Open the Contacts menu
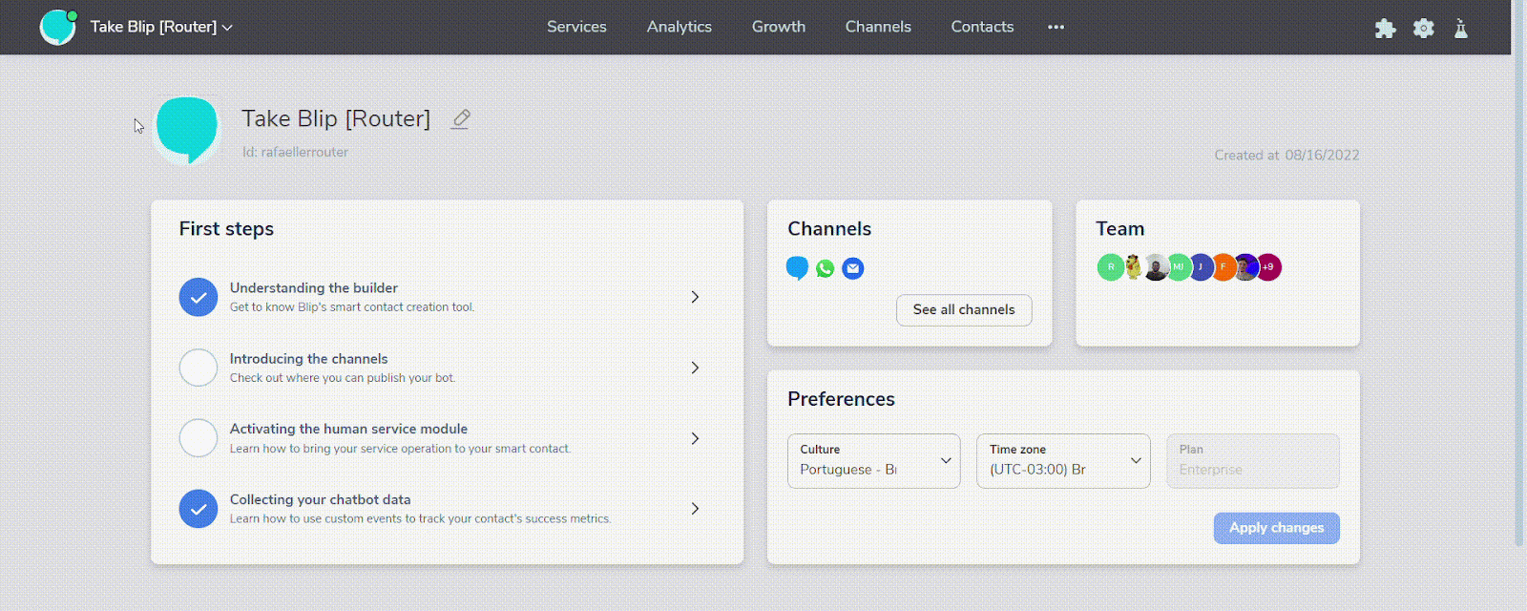 point(982,27)
